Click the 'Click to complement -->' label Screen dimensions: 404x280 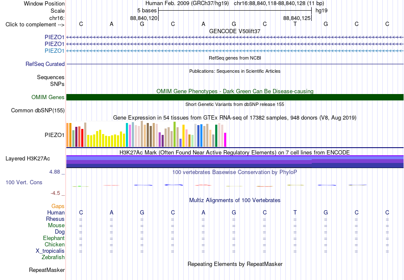coord(35,25)
